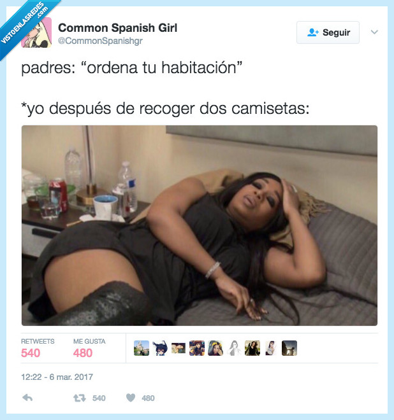This screenshot has height=420, width=394.
Task: Click like count 480 beside heart
Action: coord(148,398)
